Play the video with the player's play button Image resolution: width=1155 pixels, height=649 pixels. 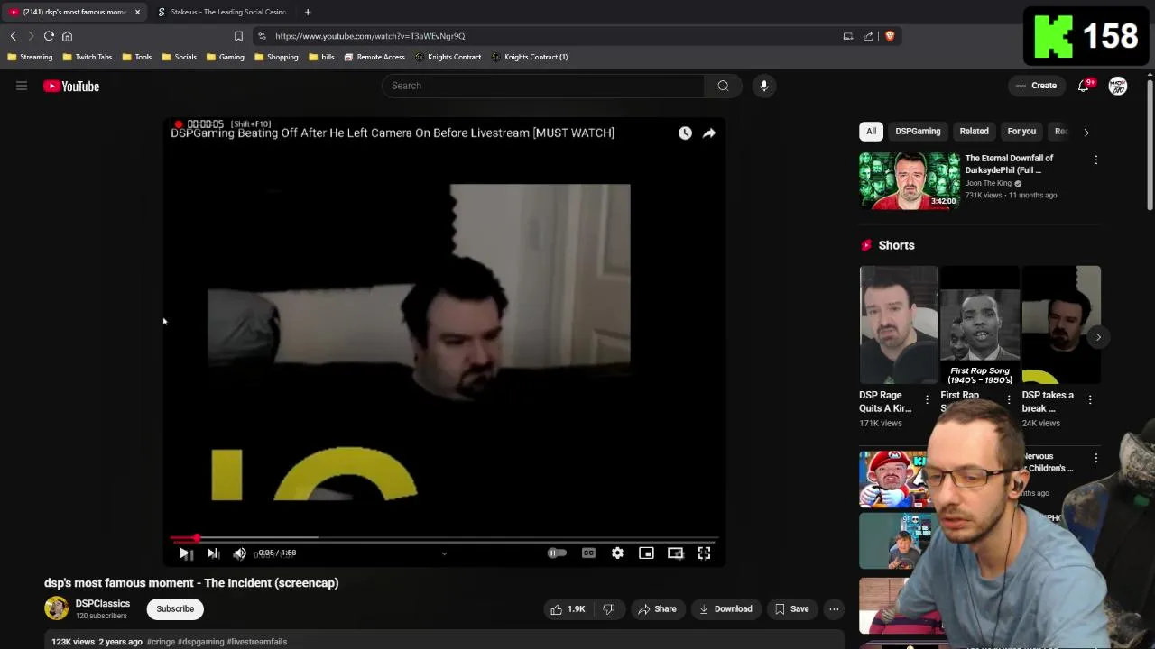pyautogui.click(x=184, y=553)
